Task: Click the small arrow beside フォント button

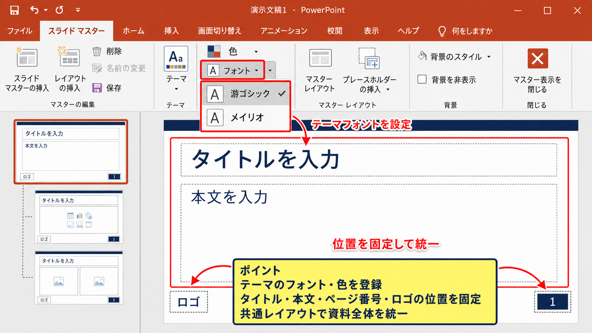Action: (x=270, y=70)
